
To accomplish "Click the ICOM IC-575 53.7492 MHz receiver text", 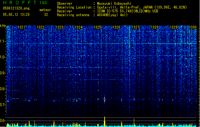I will 128,11.
